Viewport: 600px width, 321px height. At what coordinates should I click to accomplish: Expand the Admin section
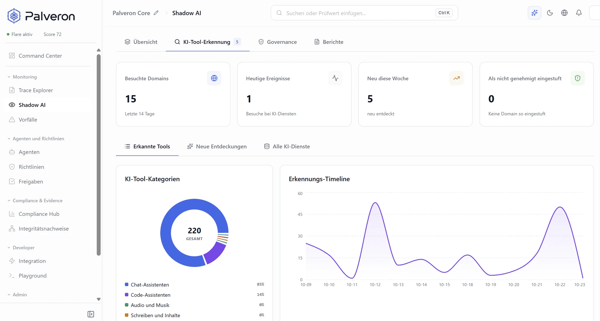17,295
